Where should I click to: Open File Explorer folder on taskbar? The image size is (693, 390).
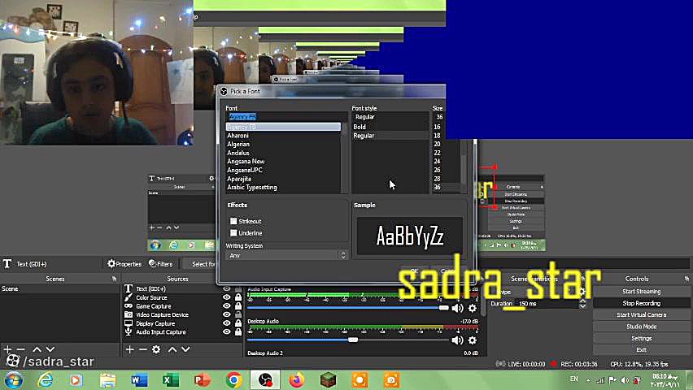coord(108,380)
